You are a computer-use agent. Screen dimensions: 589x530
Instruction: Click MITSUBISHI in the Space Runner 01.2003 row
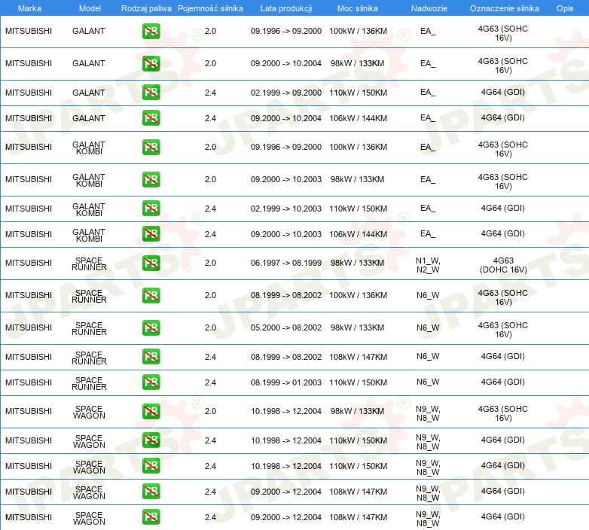[29, 382]
